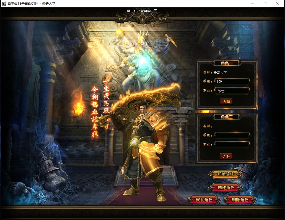Minimize the game window
This screenshot has width=285, height=220.
pyautogui.click(x=252, y=4)
